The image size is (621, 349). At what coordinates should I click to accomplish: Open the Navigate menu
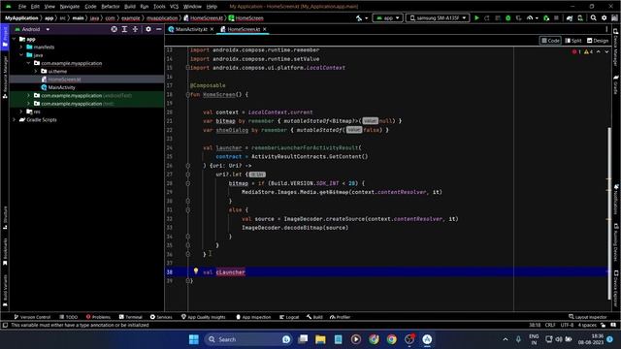[x=69, y=7]
